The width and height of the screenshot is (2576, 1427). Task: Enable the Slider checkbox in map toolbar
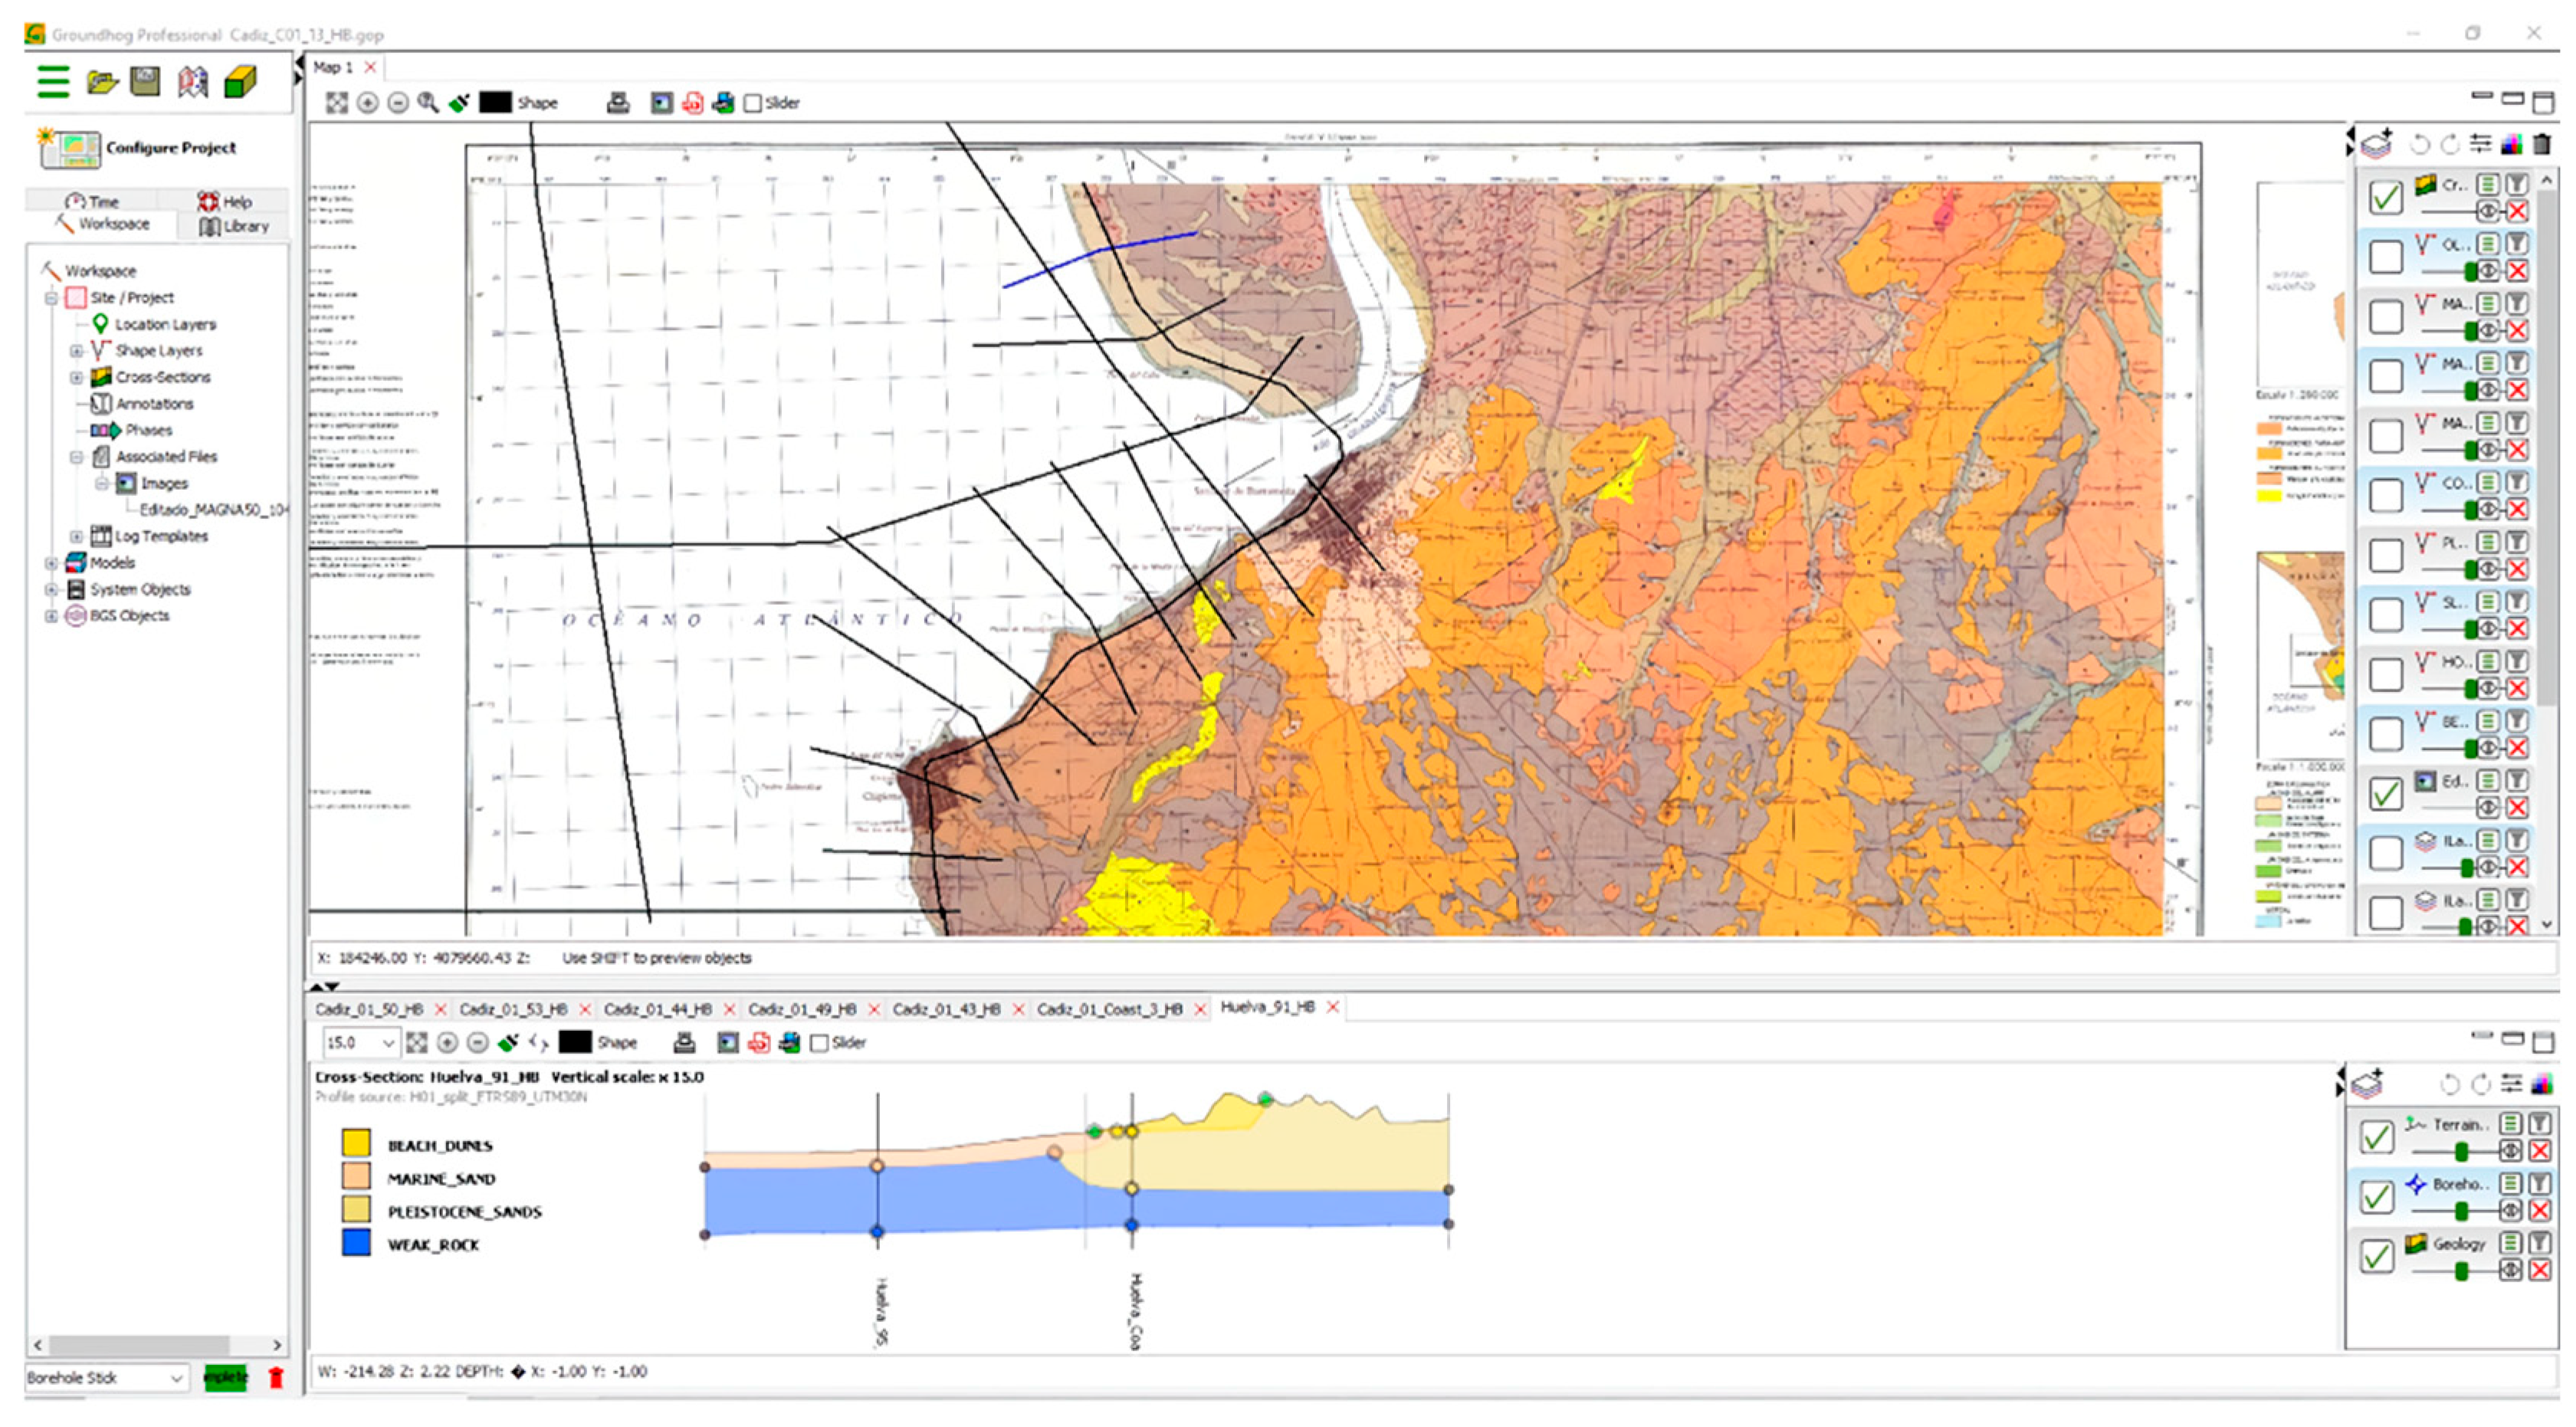[753, 103]
